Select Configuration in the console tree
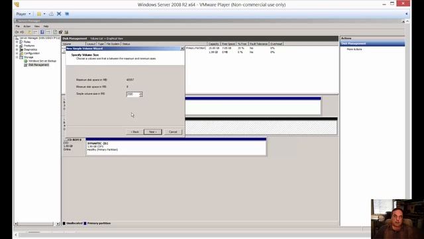The width and height of the screenshot is (424, 239). click(32, 53)
